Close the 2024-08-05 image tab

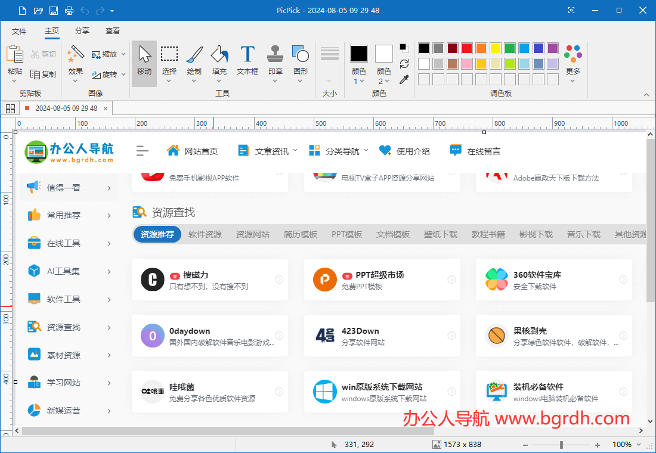tap(106, 108)
